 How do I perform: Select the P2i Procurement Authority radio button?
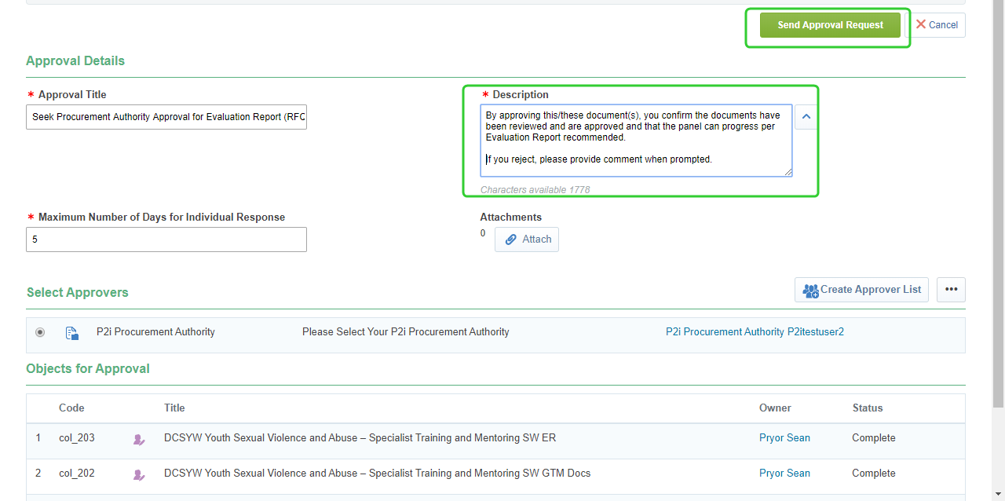(40, 332)
